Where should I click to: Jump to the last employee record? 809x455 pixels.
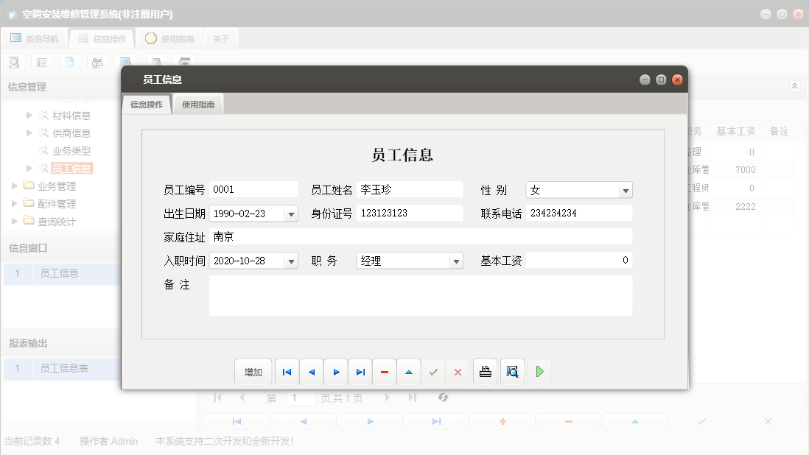point(360,372)
